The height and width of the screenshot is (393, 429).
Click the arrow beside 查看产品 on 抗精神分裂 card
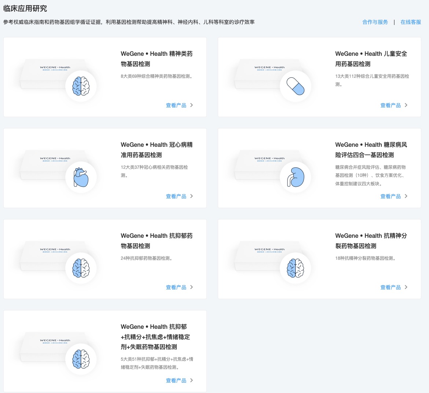pyautogui.click(x=406, y=287)
